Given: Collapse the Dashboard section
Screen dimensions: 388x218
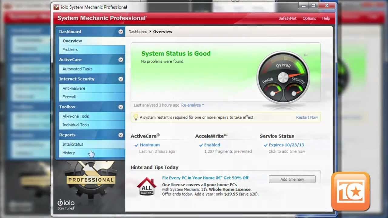Looking at the screenshot, I should (x=121, y=31).
